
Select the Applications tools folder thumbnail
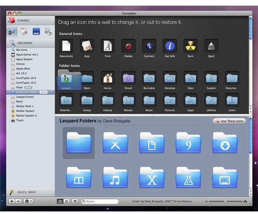(x=115, y=143)
